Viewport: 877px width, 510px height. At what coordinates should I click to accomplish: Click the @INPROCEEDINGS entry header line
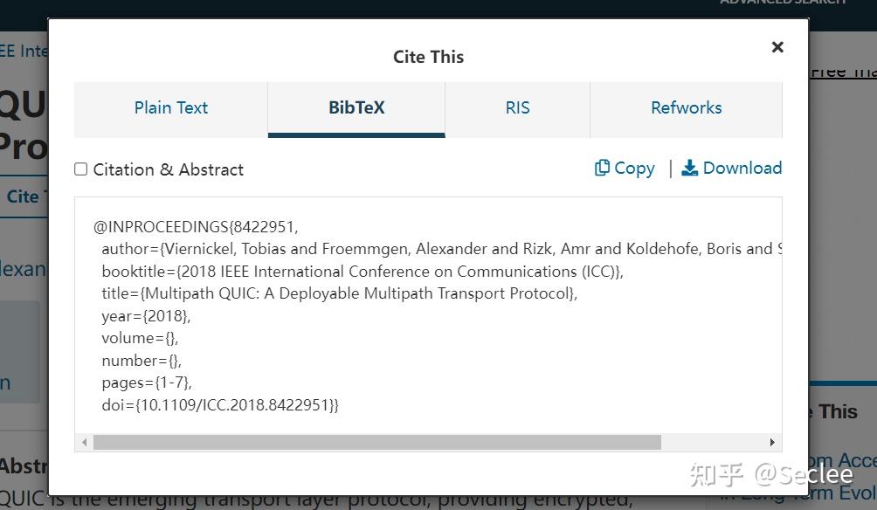(196, 226)
